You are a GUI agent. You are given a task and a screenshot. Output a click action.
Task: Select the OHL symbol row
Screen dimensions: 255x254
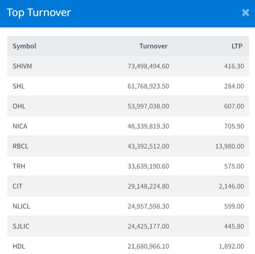point(19,106)
